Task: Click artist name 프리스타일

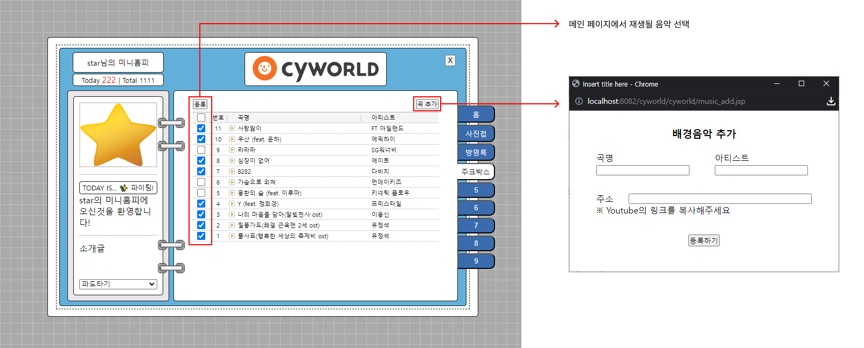Action: point(386,203)
